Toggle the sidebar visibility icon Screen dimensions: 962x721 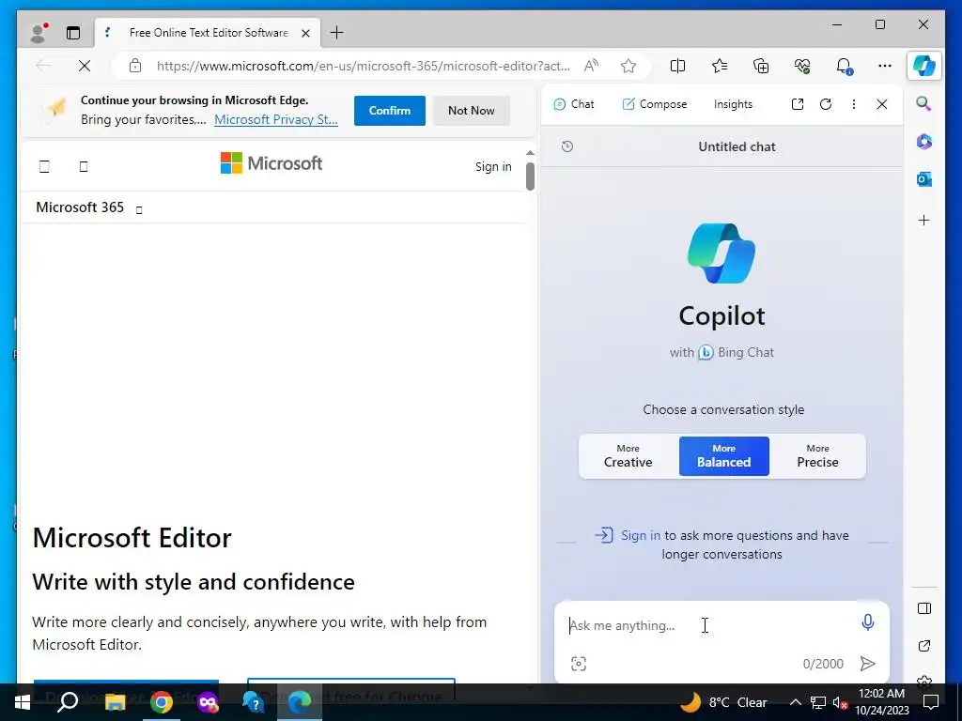tap(924, 608)
